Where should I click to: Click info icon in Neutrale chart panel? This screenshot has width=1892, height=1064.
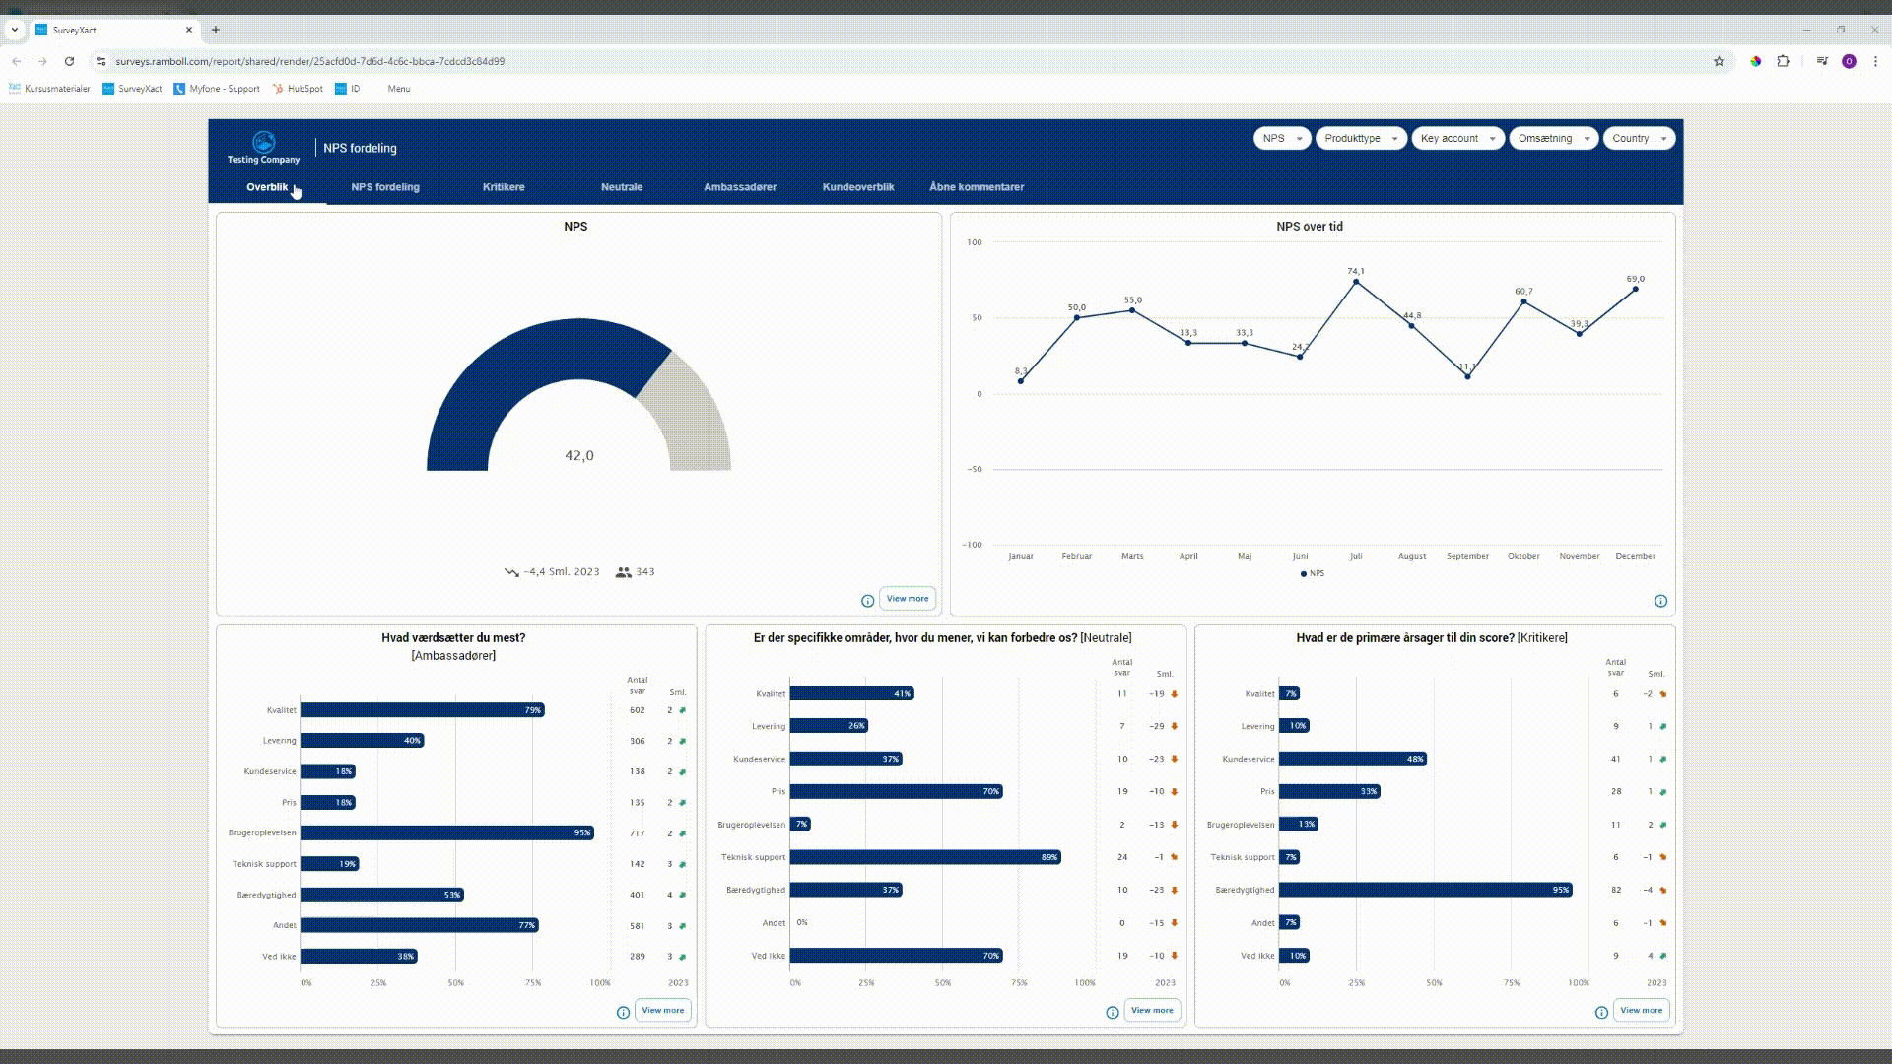pos(1113,1013)
